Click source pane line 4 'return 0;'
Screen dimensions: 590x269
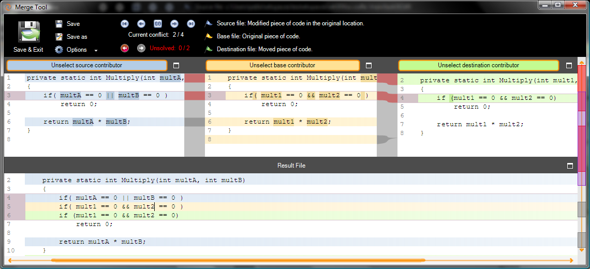79,104
